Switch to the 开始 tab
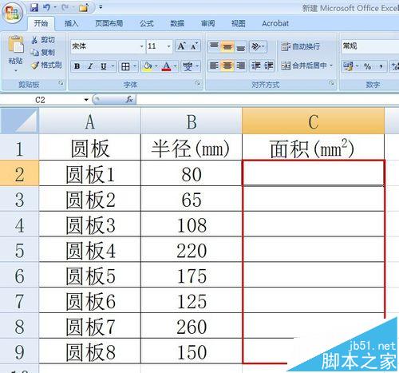The height and width of the screenshot is (373, 399). click(x=41, y=23)
